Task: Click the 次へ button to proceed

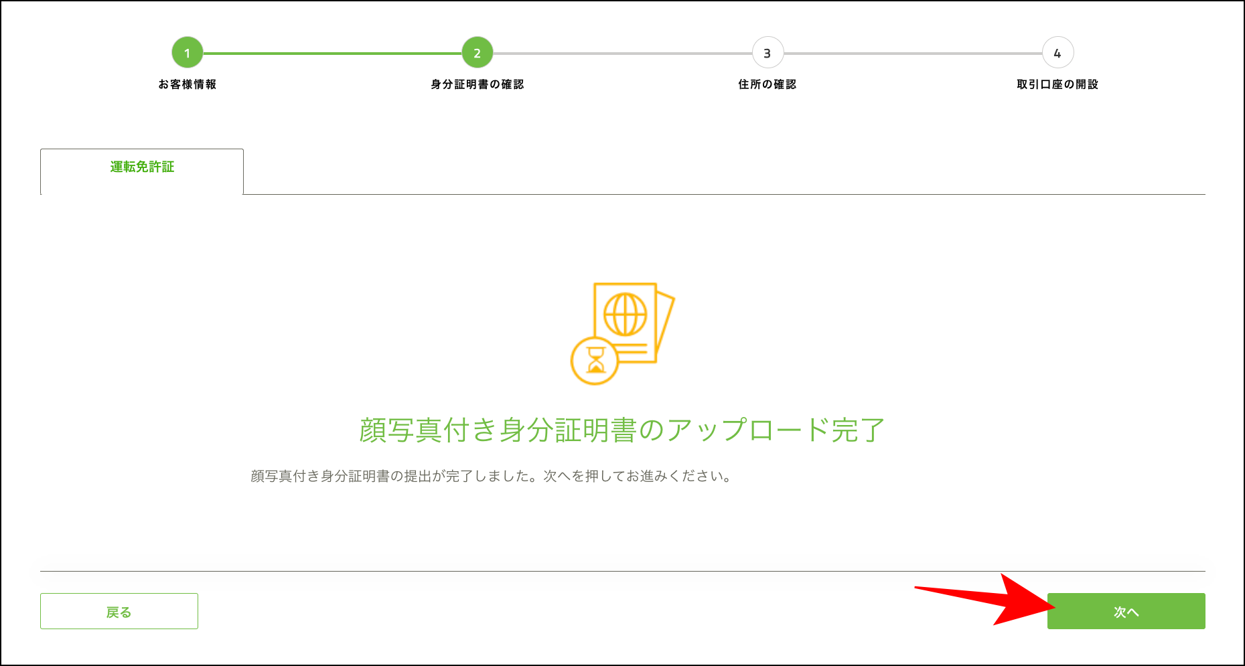Action: 1125,610
